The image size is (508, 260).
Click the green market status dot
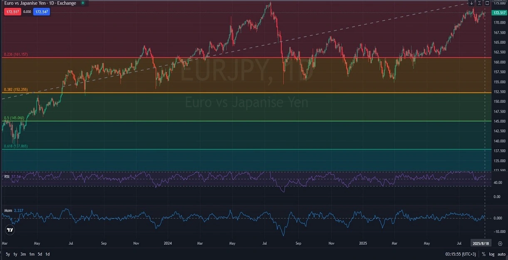[82, 3]
